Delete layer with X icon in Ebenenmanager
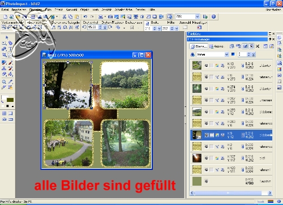The width and height of the screenshot is (283, 205). [258, 46]
